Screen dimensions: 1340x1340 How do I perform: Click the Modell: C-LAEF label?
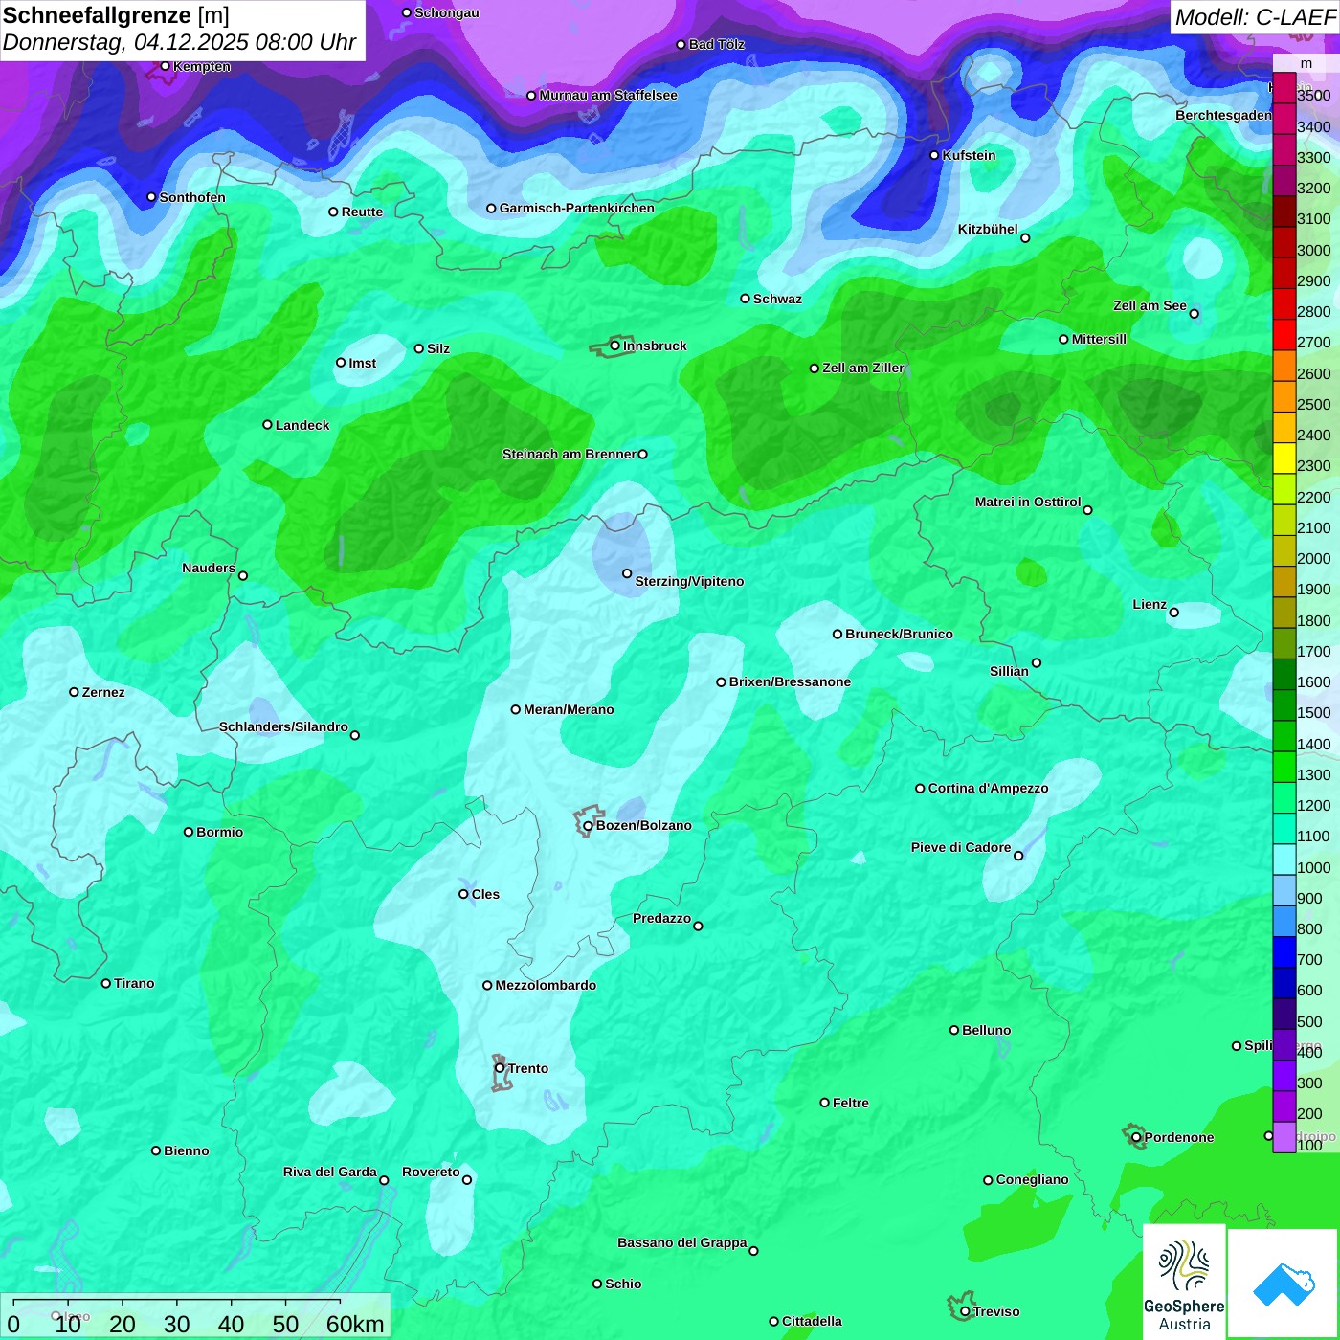tap(1255, 16)
